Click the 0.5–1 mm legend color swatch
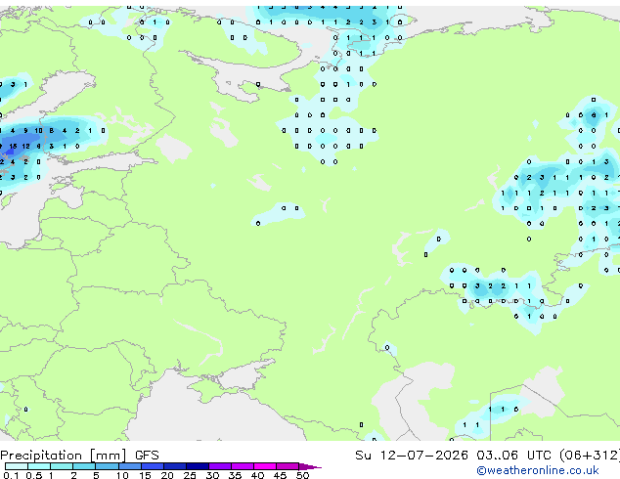620x479 pixels. click(39, 466)
